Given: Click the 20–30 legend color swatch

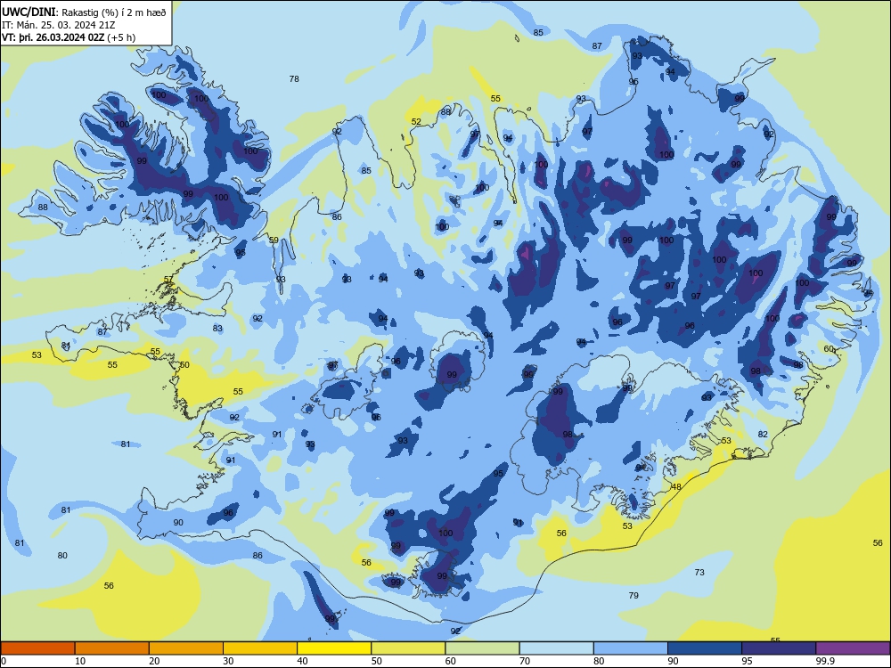Looking at the screenshot, I should (x=186, y=648).
